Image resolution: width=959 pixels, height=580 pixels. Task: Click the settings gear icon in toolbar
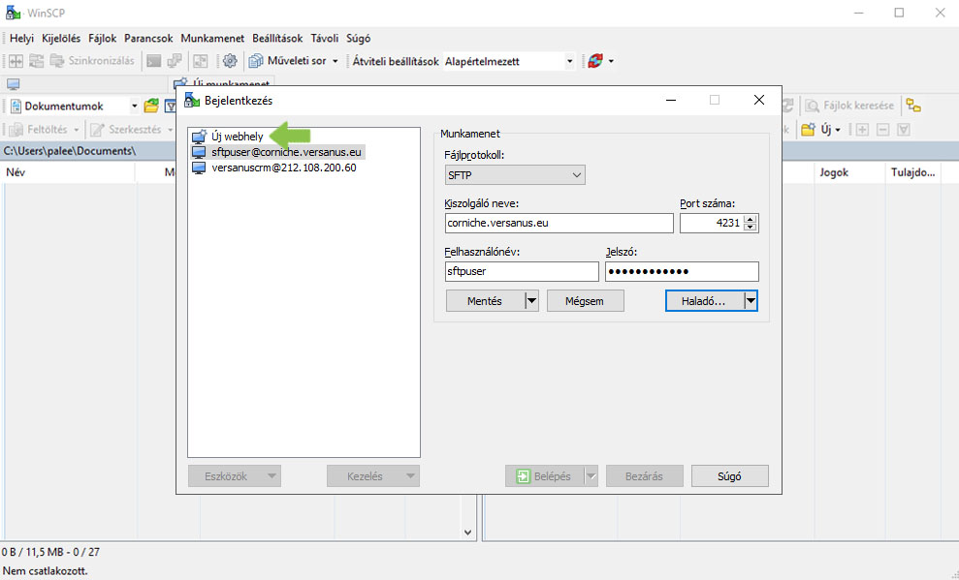(x=230, y=61)
